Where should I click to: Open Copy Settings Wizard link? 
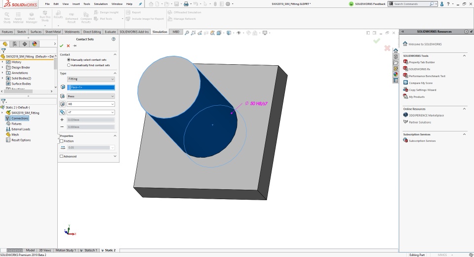pos(422,90)
